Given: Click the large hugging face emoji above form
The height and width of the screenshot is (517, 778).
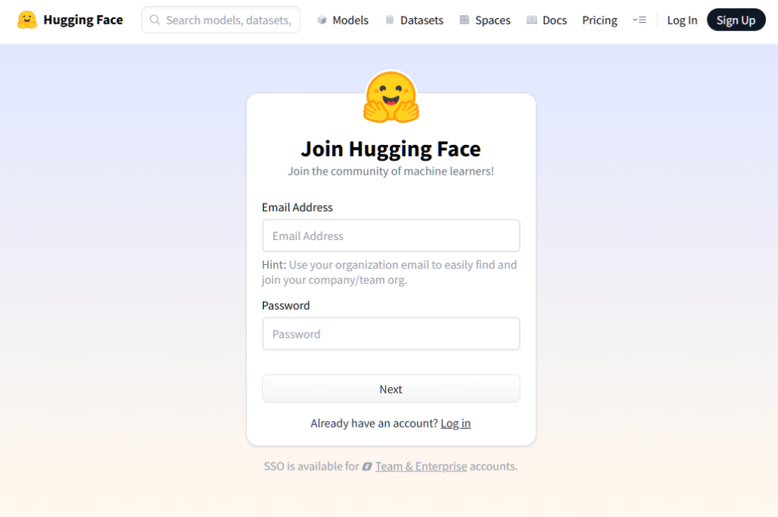Looking at the screenshot, I should tap(391, 96).
